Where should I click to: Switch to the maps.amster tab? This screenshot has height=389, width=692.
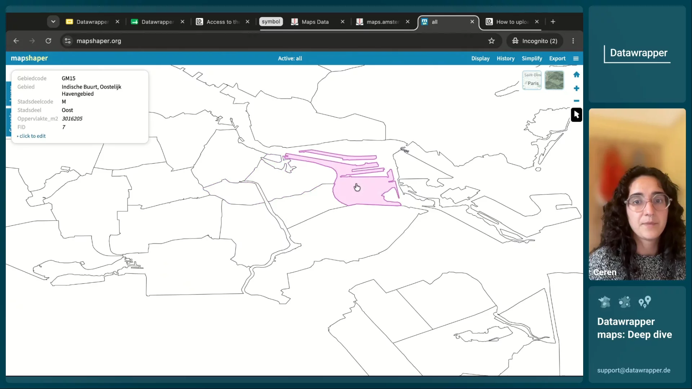point(382,22)
